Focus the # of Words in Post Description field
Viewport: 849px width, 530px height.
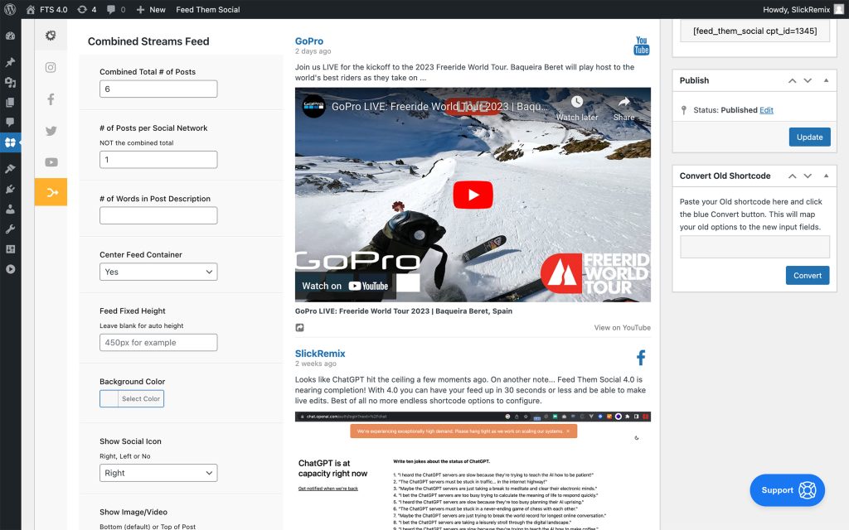pos(158,215)
